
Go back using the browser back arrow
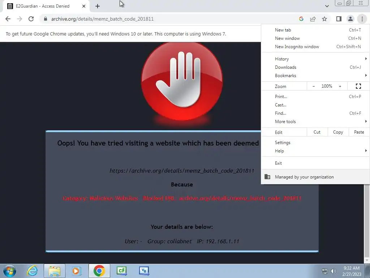(8, 19)
